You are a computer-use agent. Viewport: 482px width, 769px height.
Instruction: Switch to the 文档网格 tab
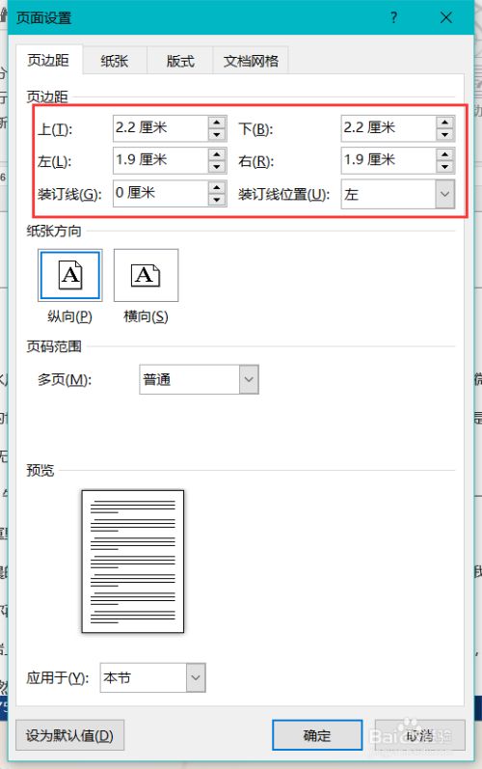[x=251, y=61]
